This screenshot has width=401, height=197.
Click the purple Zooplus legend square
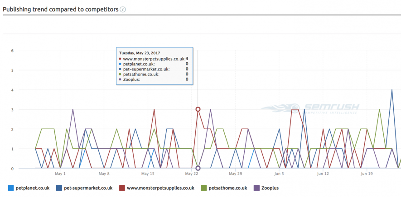pos(256,188)
